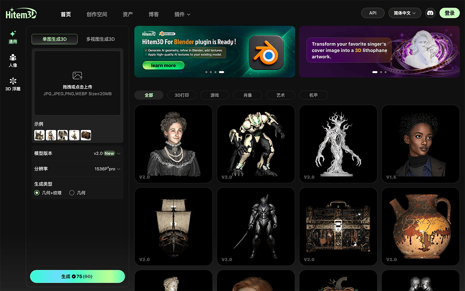Select the 几何+纹理 radio option

[x=37, y=193]
